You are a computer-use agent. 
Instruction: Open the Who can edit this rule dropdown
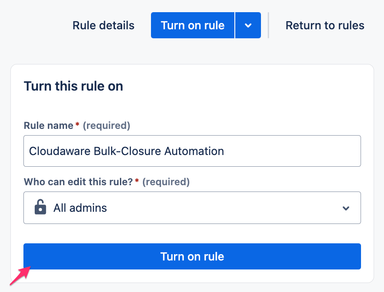pos(192,208)
